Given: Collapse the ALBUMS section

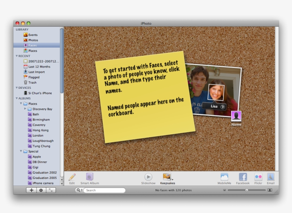Looking at the screenshot, I should (x=17, y=98).
